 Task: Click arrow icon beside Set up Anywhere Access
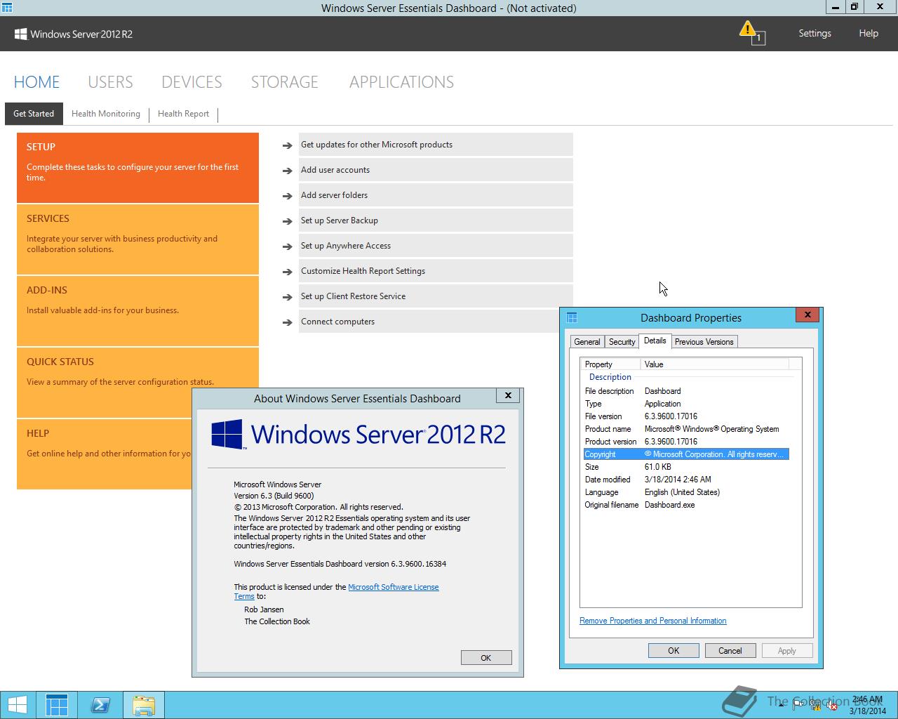click(x=287, y=246)
